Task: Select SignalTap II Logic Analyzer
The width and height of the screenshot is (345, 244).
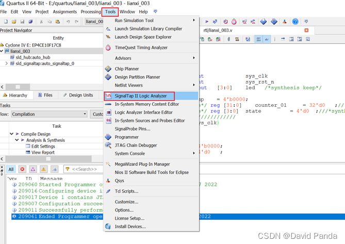Action: coord(151,96)
